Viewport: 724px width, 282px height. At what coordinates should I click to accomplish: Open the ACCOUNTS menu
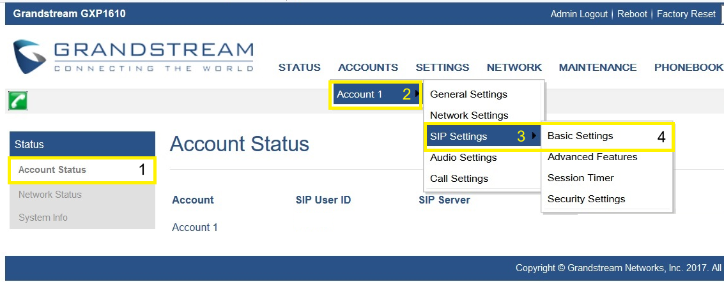tap(368, 67)
